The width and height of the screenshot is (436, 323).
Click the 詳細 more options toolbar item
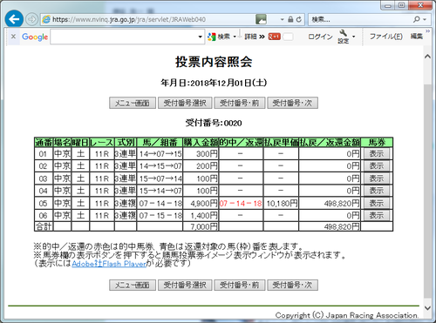[255, 37]
